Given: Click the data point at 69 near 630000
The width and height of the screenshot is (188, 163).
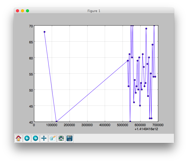Looking at the screenshot, I should pos(146,29).
